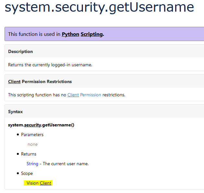Follow the Permission link in restrictions sentence

[90, 95]
